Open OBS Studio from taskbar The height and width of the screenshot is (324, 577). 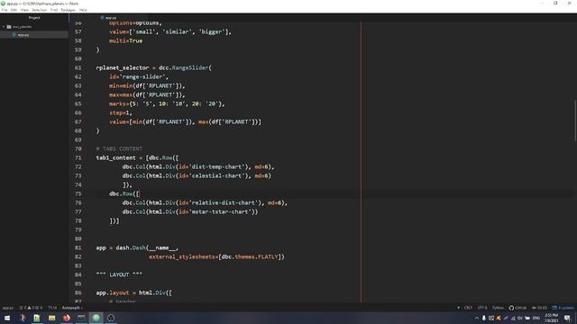[x=111, y=318]
